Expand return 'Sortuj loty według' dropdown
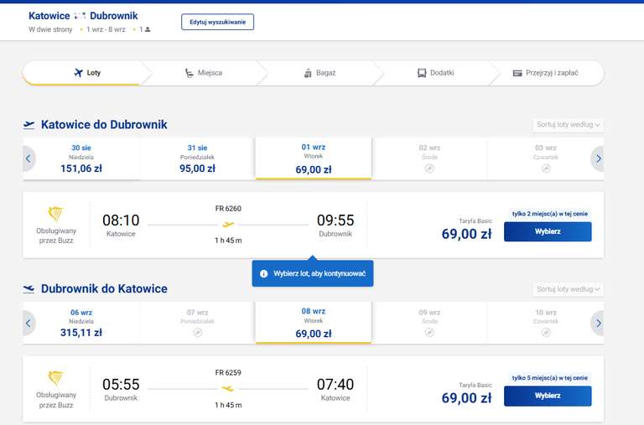644x425 pixels. click(568, 289)
